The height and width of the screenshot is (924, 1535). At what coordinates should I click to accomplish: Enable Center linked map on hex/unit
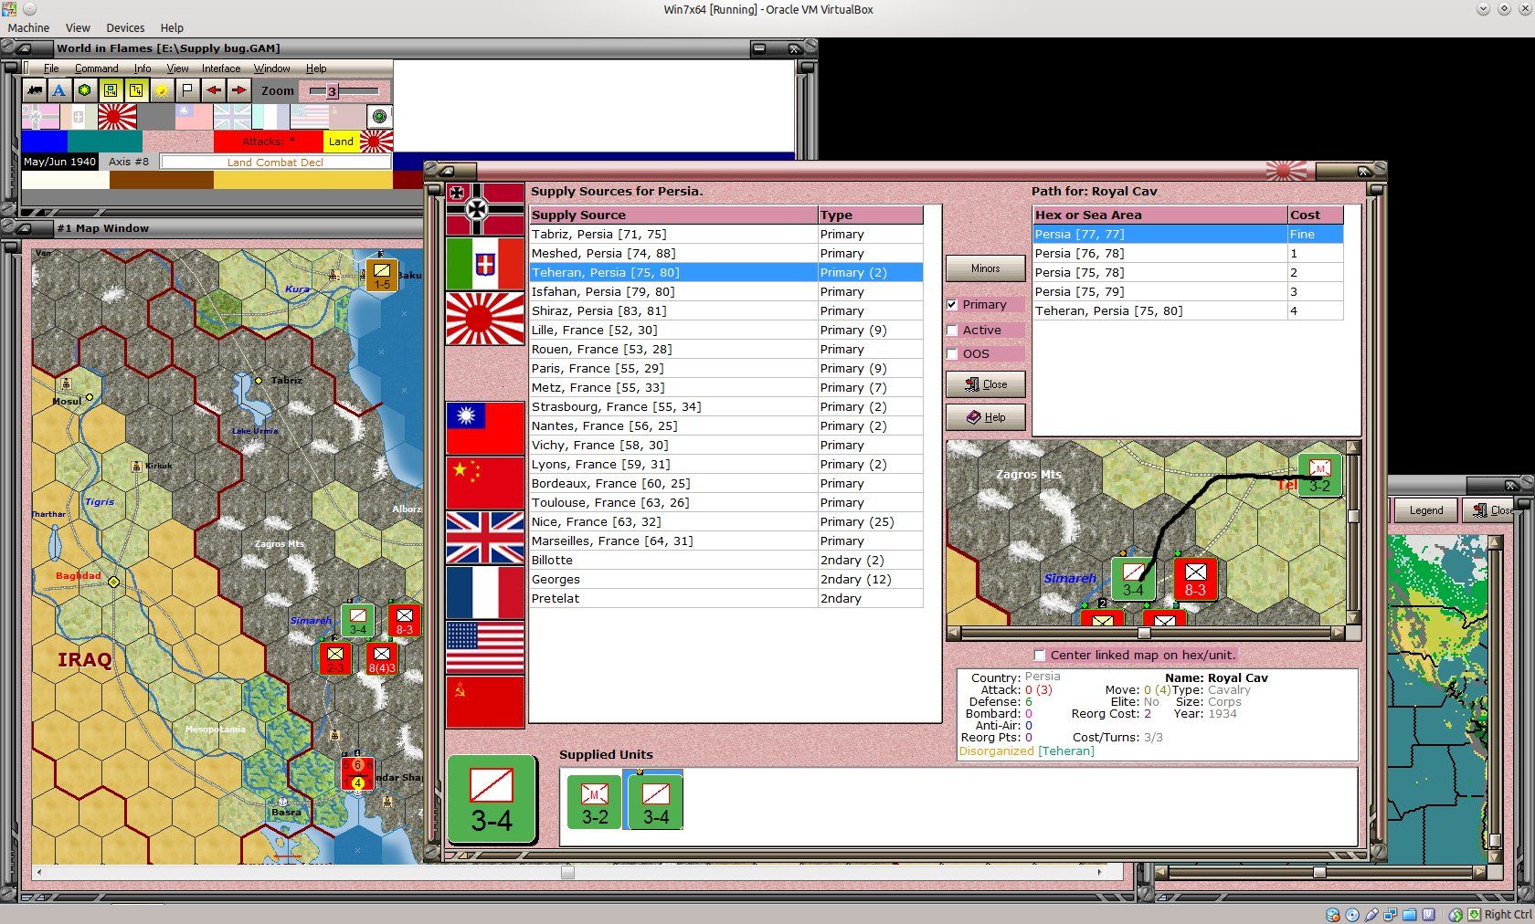tap(1039, 655)
